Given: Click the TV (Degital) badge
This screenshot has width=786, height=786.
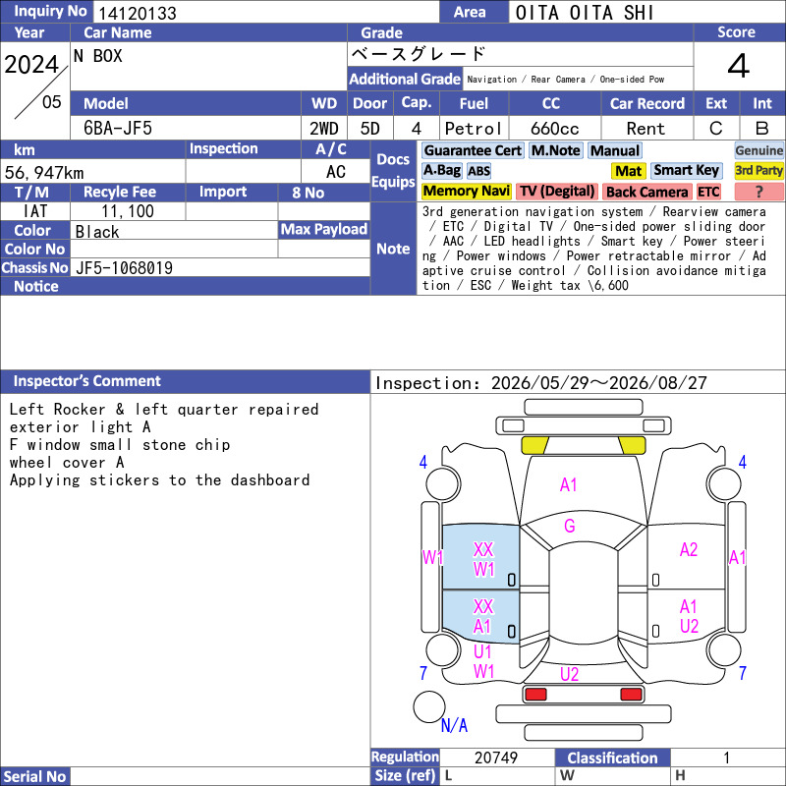Looking at the screenshot, I should (x=557, y=191).
